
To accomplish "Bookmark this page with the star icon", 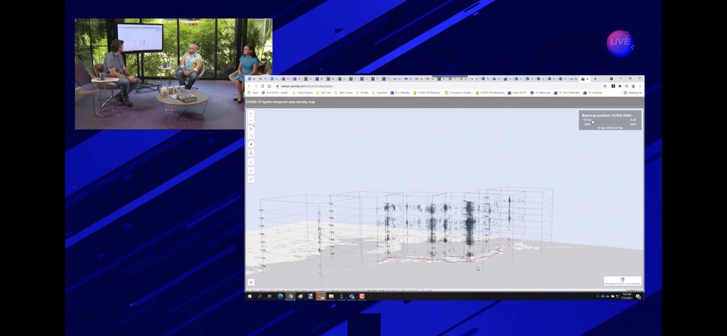I will click(x=605, y=86).
